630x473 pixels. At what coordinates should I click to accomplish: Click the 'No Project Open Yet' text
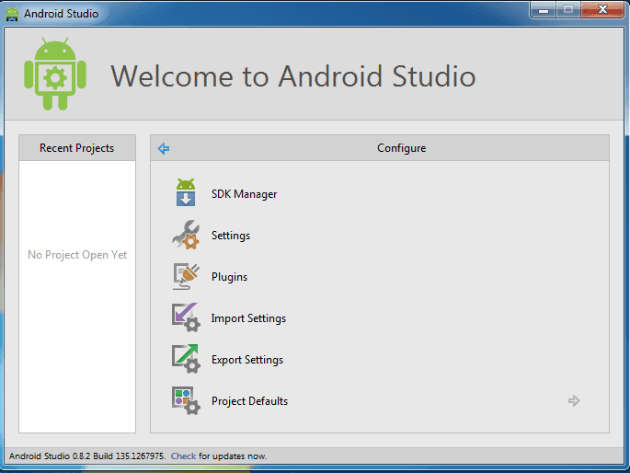click(x=77, y=255)
